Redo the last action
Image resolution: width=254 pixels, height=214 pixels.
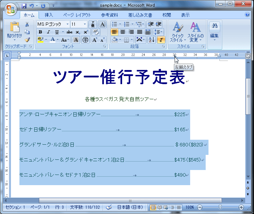tap(43, 6)
